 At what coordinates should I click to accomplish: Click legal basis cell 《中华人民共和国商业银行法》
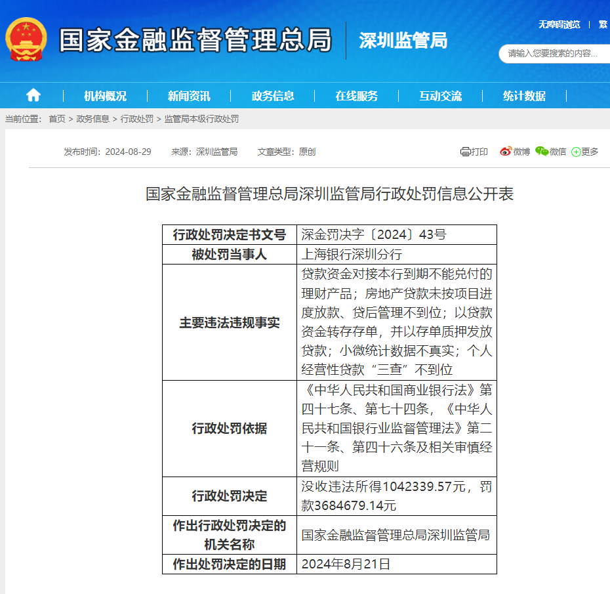coord(396,429)
